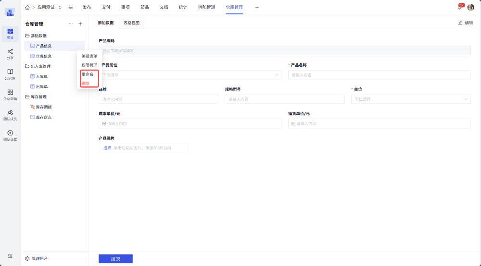Click the notification bell icon
This screenshot has width=481, height=266.
[459, 7]
